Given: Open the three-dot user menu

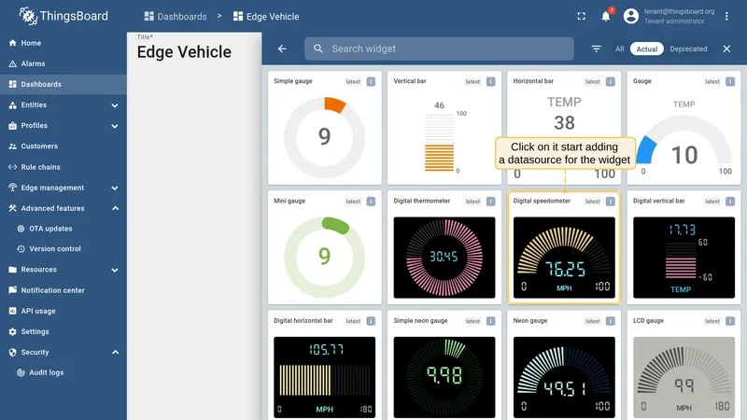Looking at the screenshot, I should (x=726, y=16).
